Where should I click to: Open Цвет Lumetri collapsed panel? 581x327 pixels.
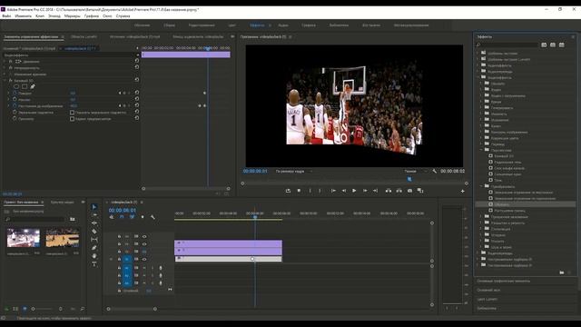click(487, 299)
